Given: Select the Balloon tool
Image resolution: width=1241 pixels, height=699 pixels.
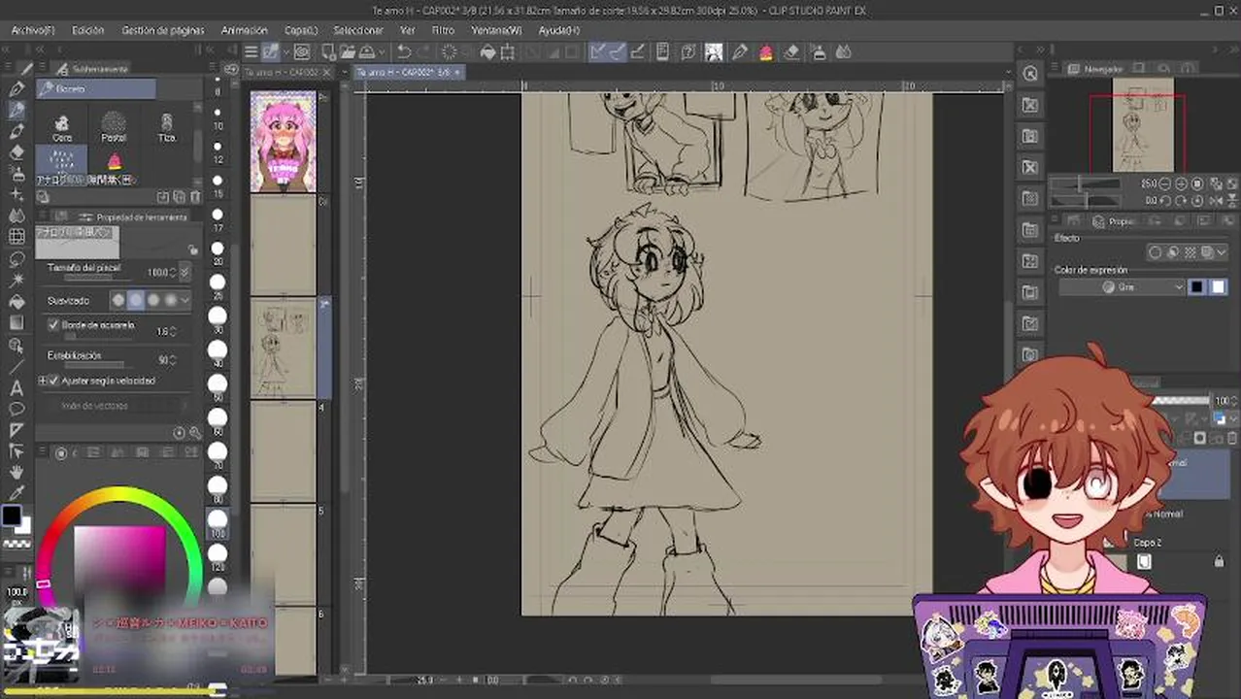Looking at the screenshot, I should (x=17, y=409).
